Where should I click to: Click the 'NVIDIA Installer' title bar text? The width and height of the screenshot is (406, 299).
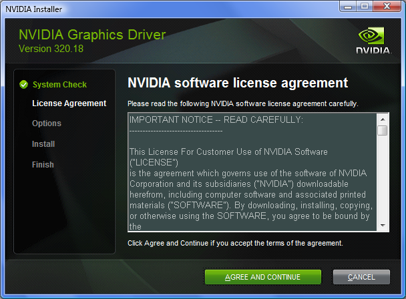pos(33,9)
